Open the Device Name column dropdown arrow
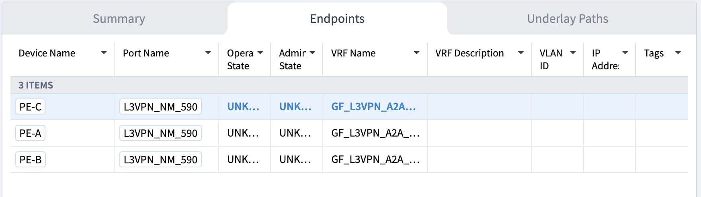The height and width of the screenshot is (197, 701). pos(104,53)
